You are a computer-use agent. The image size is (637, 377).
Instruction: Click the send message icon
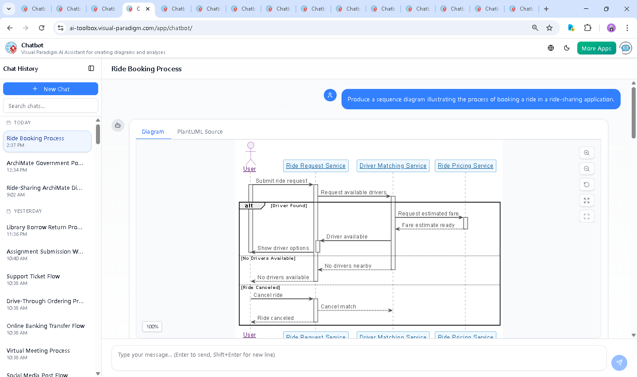(x=619, y=362)
